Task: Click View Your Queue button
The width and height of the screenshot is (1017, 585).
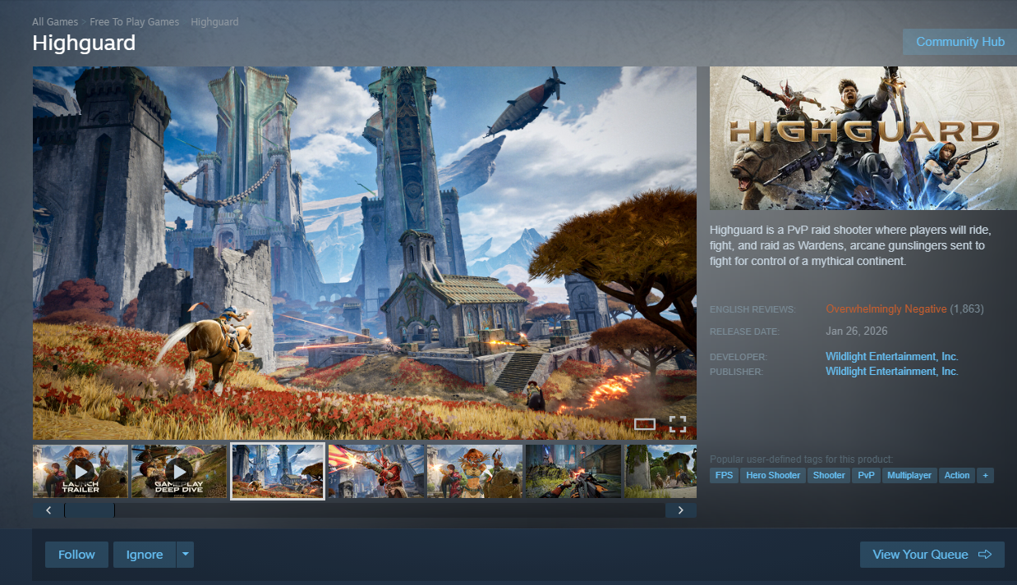Action: tap(932, 555)
